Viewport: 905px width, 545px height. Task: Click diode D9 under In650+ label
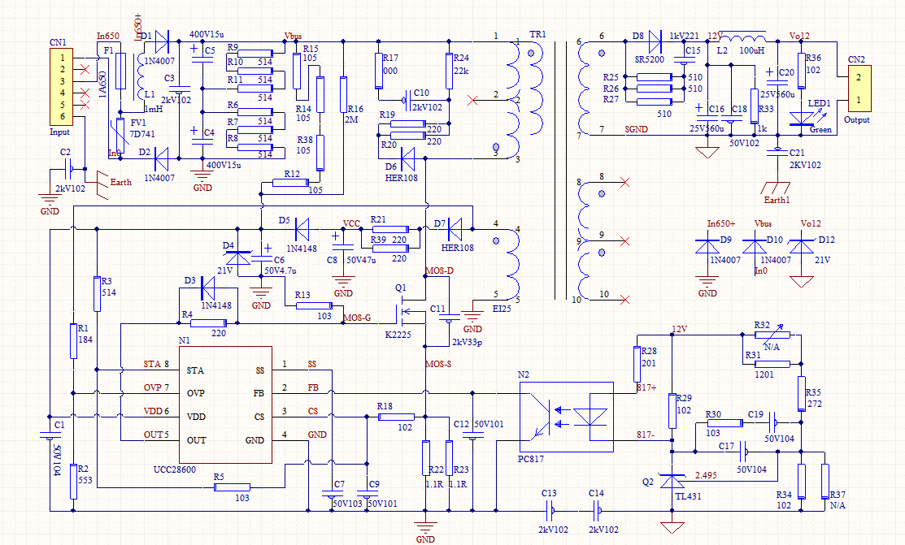click(707, 247)
